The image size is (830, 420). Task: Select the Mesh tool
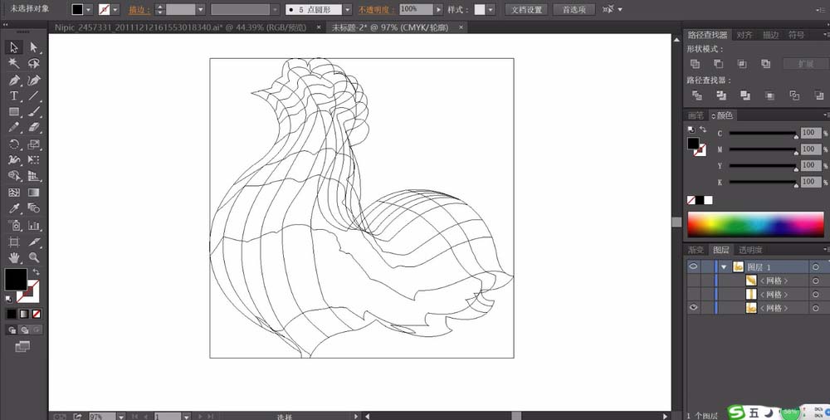[x=14, y=193]
